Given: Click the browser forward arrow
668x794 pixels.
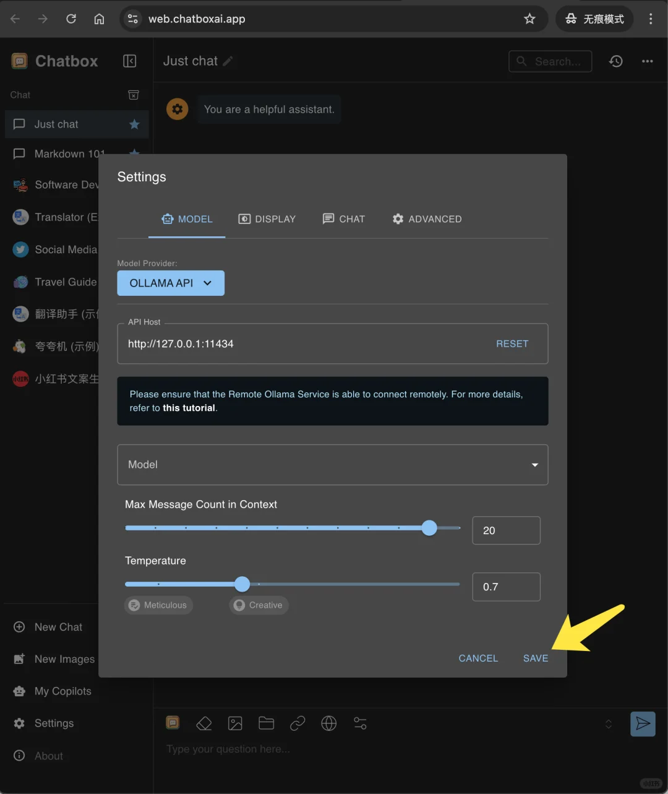Looking at the screenshot, I should (43, 19).
